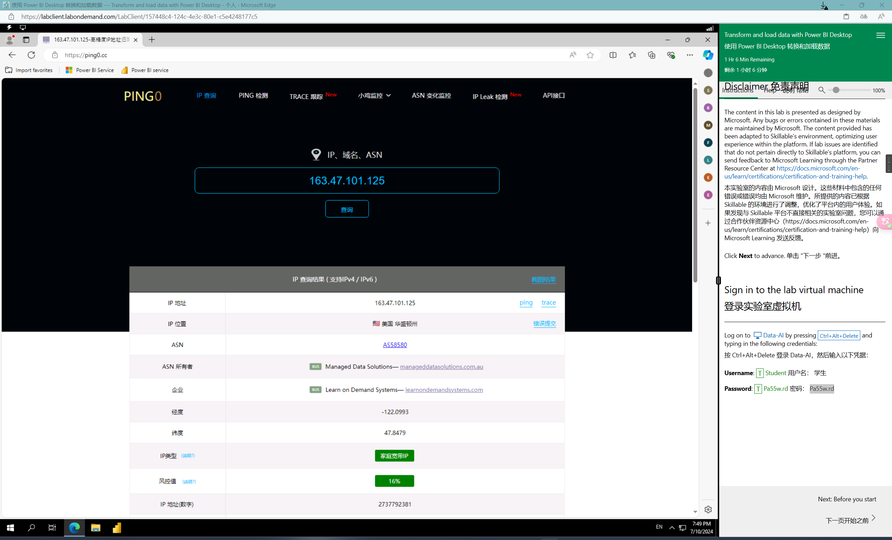The height and width of the screenshot is (540, 892).
Task: Click the Copilot icon in Edge sidebar
Action: click(x=708, y=55)
